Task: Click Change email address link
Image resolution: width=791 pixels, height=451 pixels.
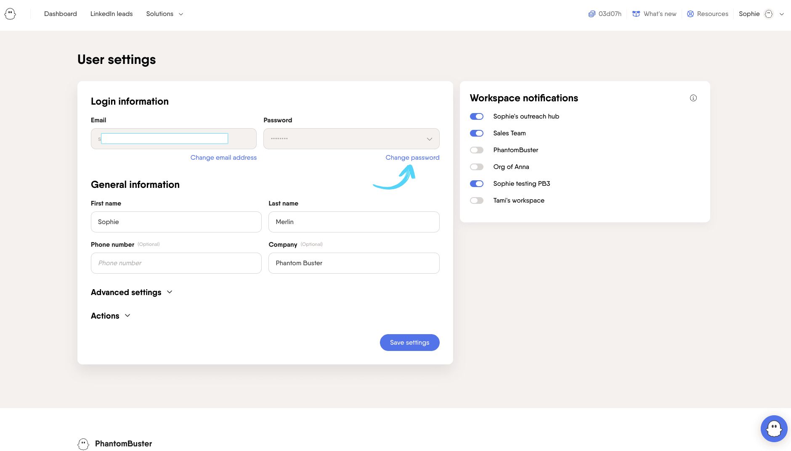Action: pos(223,158)
